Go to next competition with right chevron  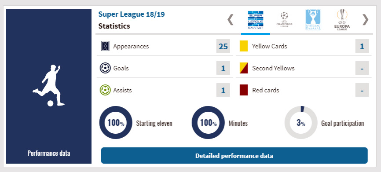366,20
